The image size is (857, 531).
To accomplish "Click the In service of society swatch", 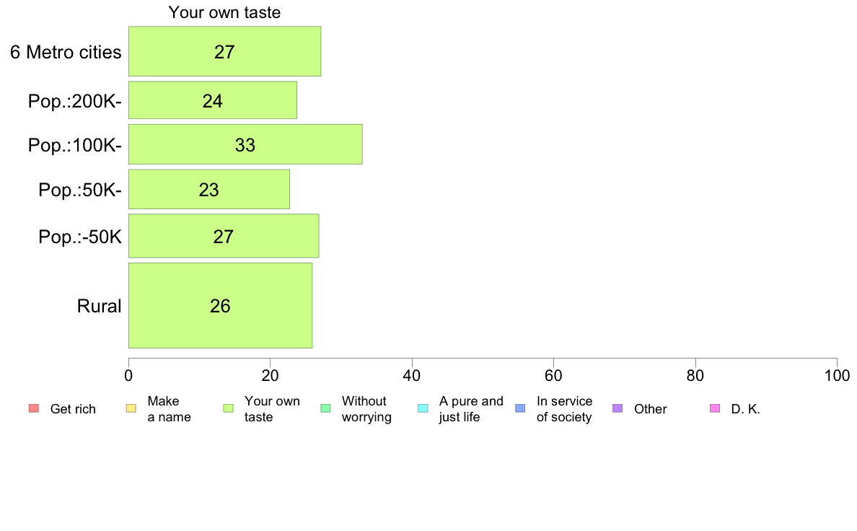I will click(x=520, y=408).
